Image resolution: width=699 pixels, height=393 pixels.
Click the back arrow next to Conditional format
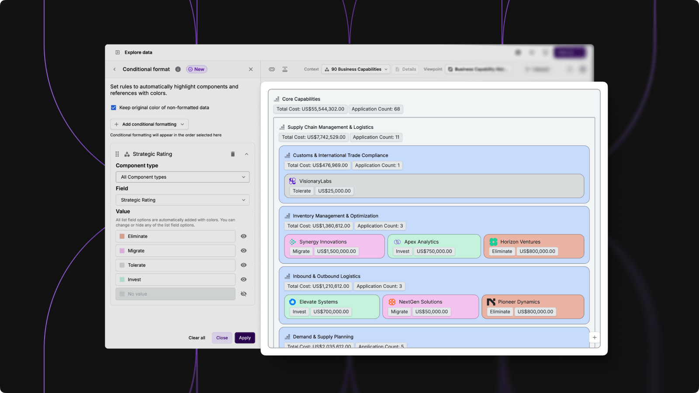pyautogui.click(x=114, y=69)
